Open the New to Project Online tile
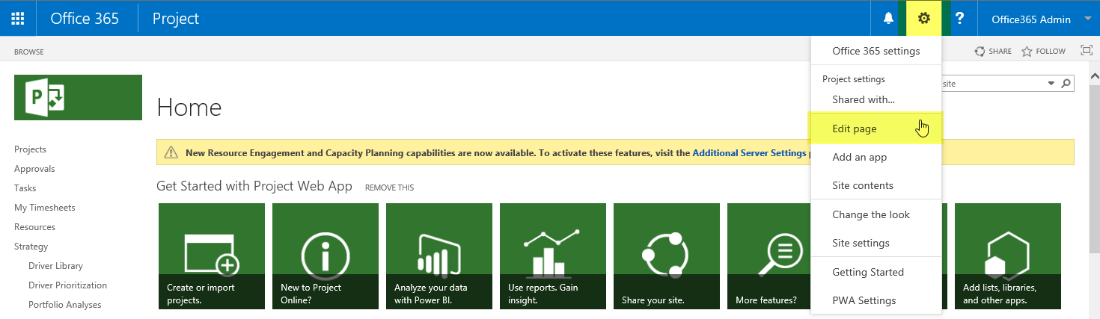The width and height of the screenshot is (1100, 319). click(x=326, y=256)
